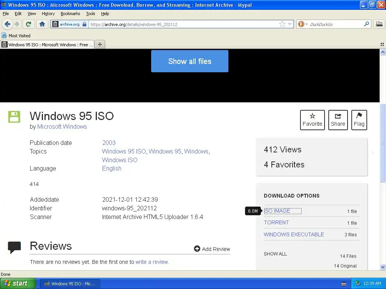Open the home page via the house icon

(42, 24)
